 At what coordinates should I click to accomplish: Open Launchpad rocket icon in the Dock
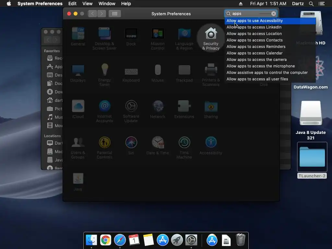tap(177, 240)
